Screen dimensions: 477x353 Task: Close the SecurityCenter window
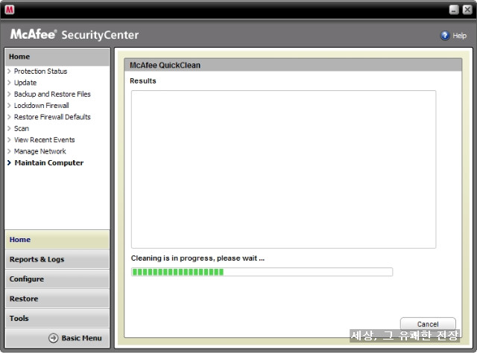(x=467, y=10)
